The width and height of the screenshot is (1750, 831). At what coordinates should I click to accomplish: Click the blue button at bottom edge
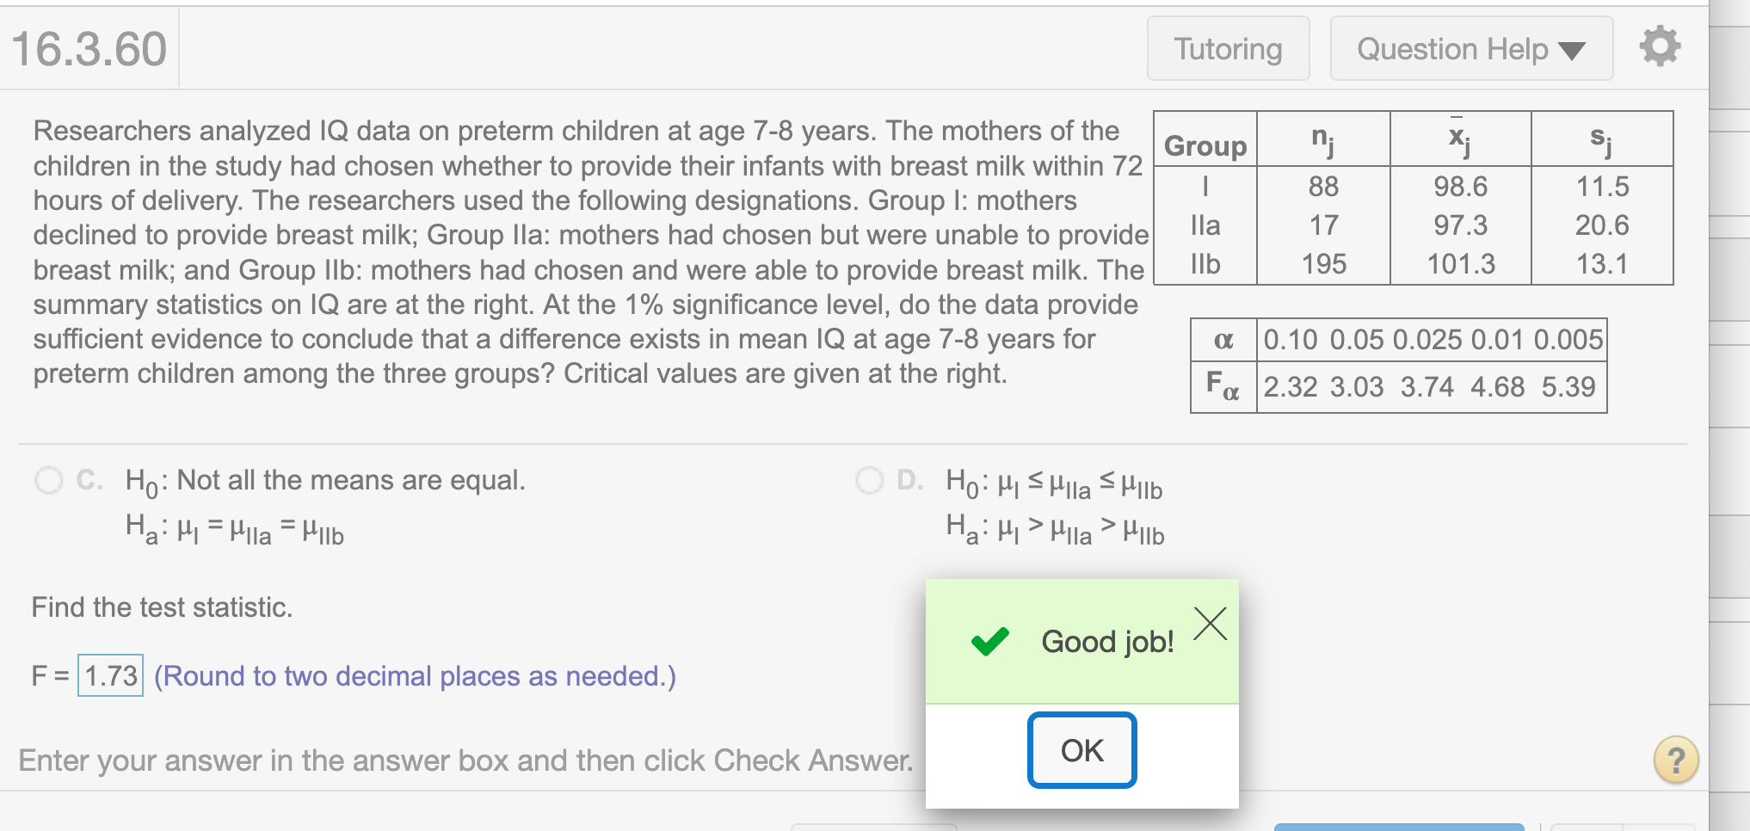(1399, 827)
